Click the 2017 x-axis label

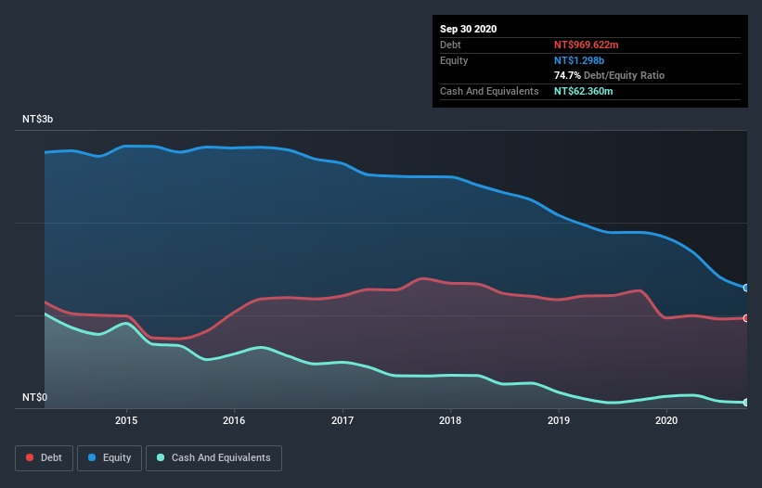[342, 420]
